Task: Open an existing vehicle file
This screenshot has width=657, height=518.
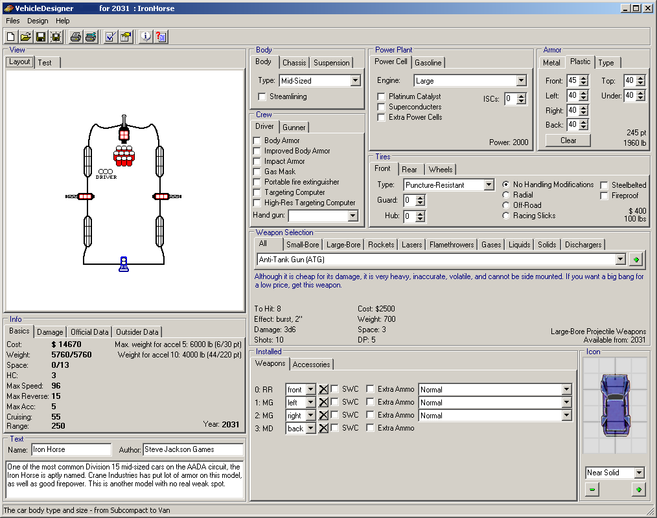Action: [26, 37]
